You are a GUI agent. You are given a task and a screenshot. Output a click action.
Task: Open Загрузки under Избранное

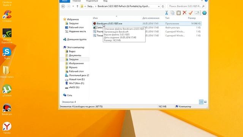pyautogui.click(x=74, y=24)
